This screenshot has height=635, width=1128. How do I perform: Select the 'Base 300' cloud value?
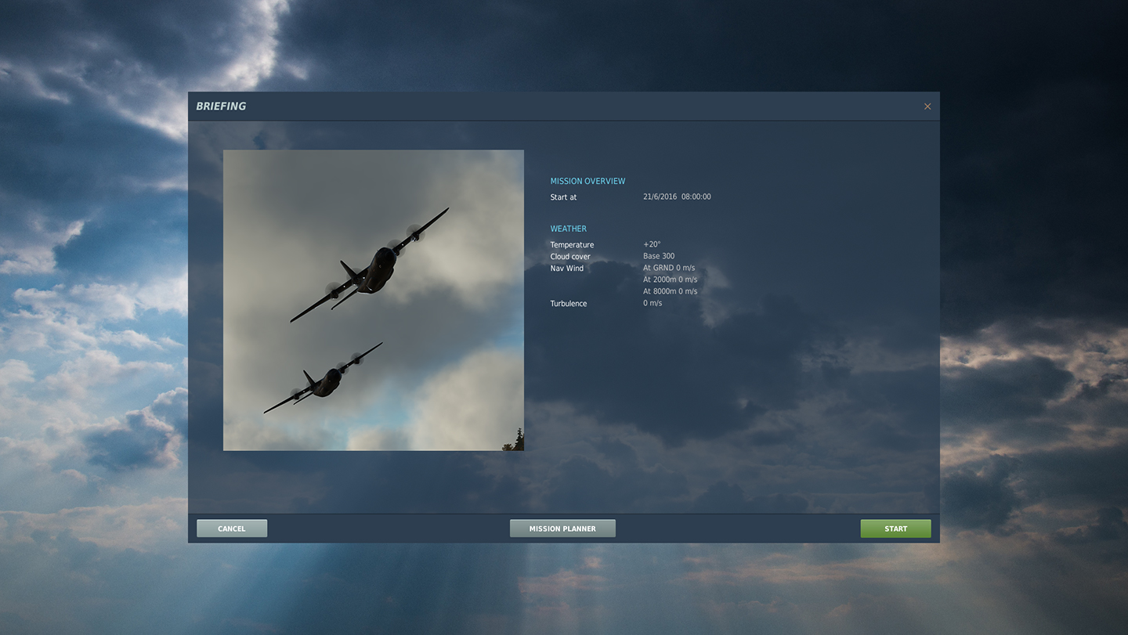[659, 256]
